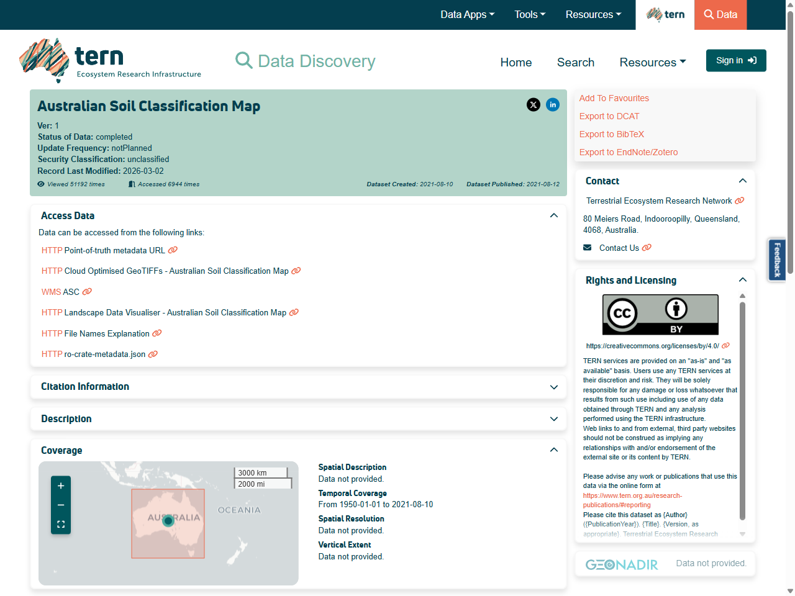795x596 pixels.
Task: Collapse the Access Data section
Action: click(x=553, y=215)
